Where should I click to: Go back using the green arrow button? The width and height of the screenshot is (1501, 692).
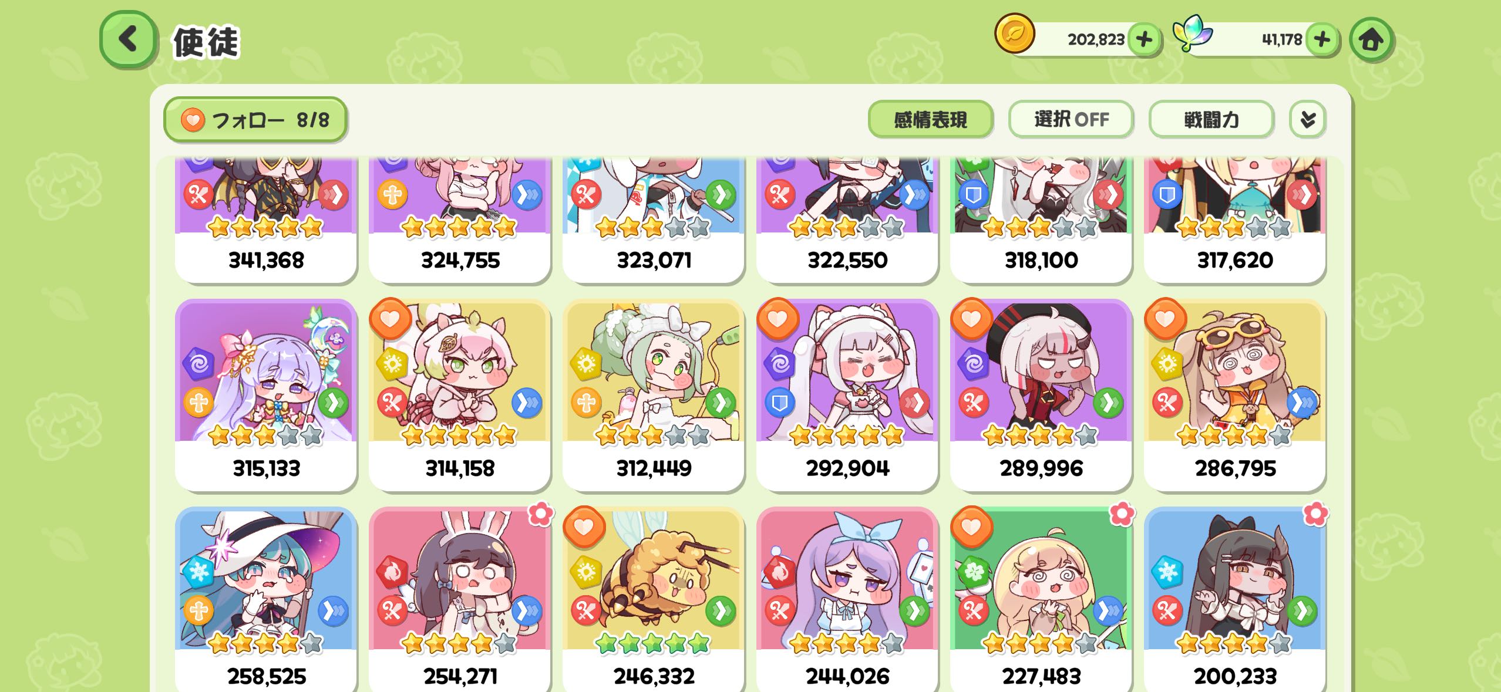[x=128, y=39]
